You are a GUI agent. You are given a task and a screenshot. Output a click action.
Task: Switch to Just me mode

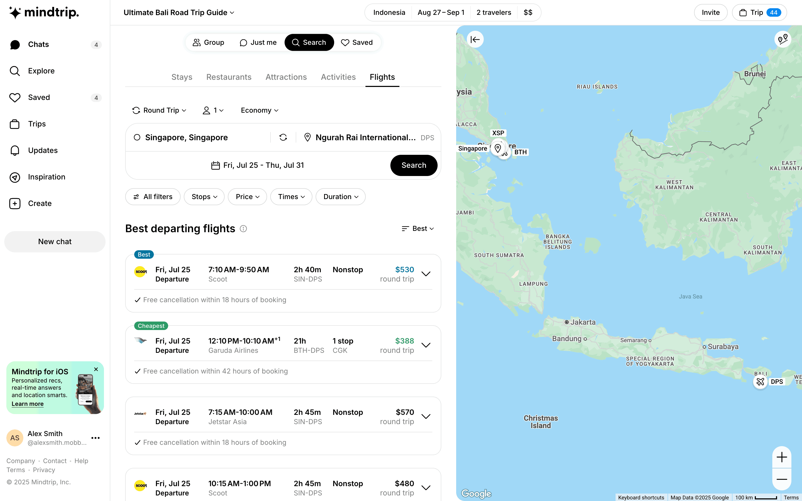[258, 42]
